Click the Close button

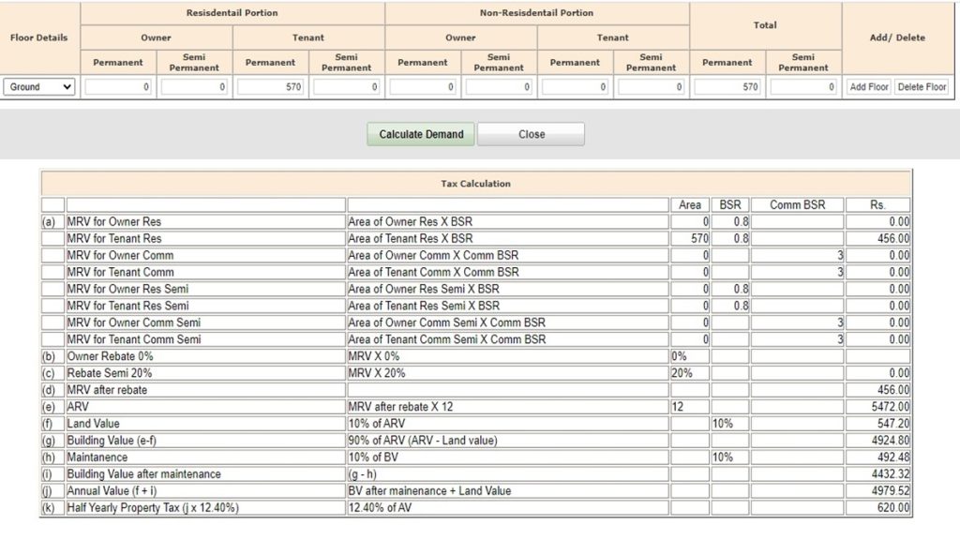pos(531,134)
